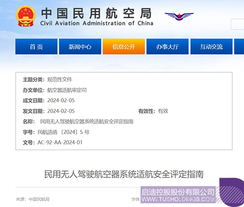This screenshot has height=207, width=244.
Task: Select the 有效性 value 有效
Action: (x=163, y=111)
